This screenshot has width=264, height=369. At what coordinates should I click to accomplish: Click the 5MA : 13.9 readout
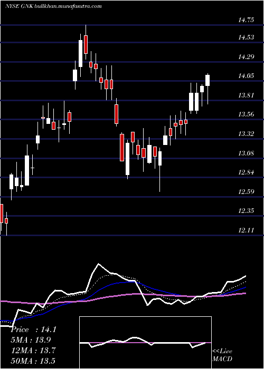click(x=31, y=340)
